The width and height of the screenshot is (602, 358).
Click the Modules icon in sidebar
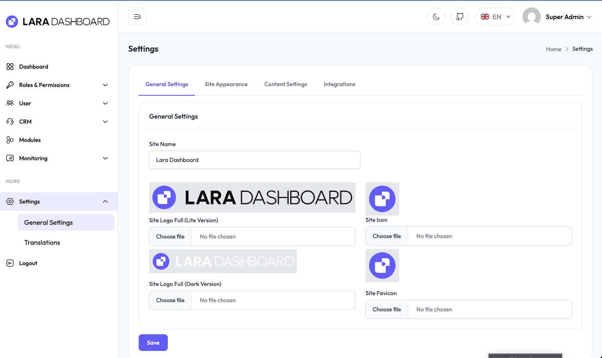(10, 140)
